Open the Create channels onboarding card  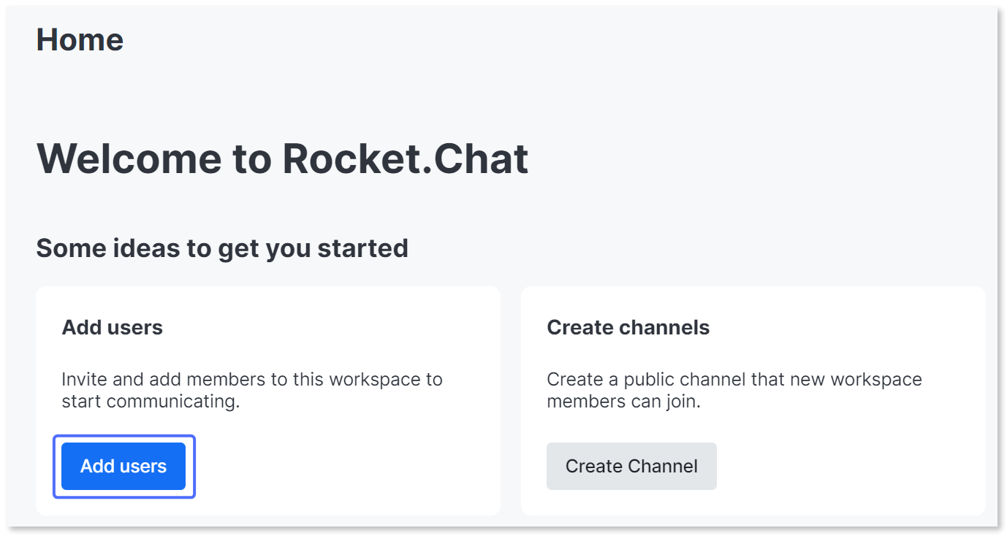coord(753,400)
